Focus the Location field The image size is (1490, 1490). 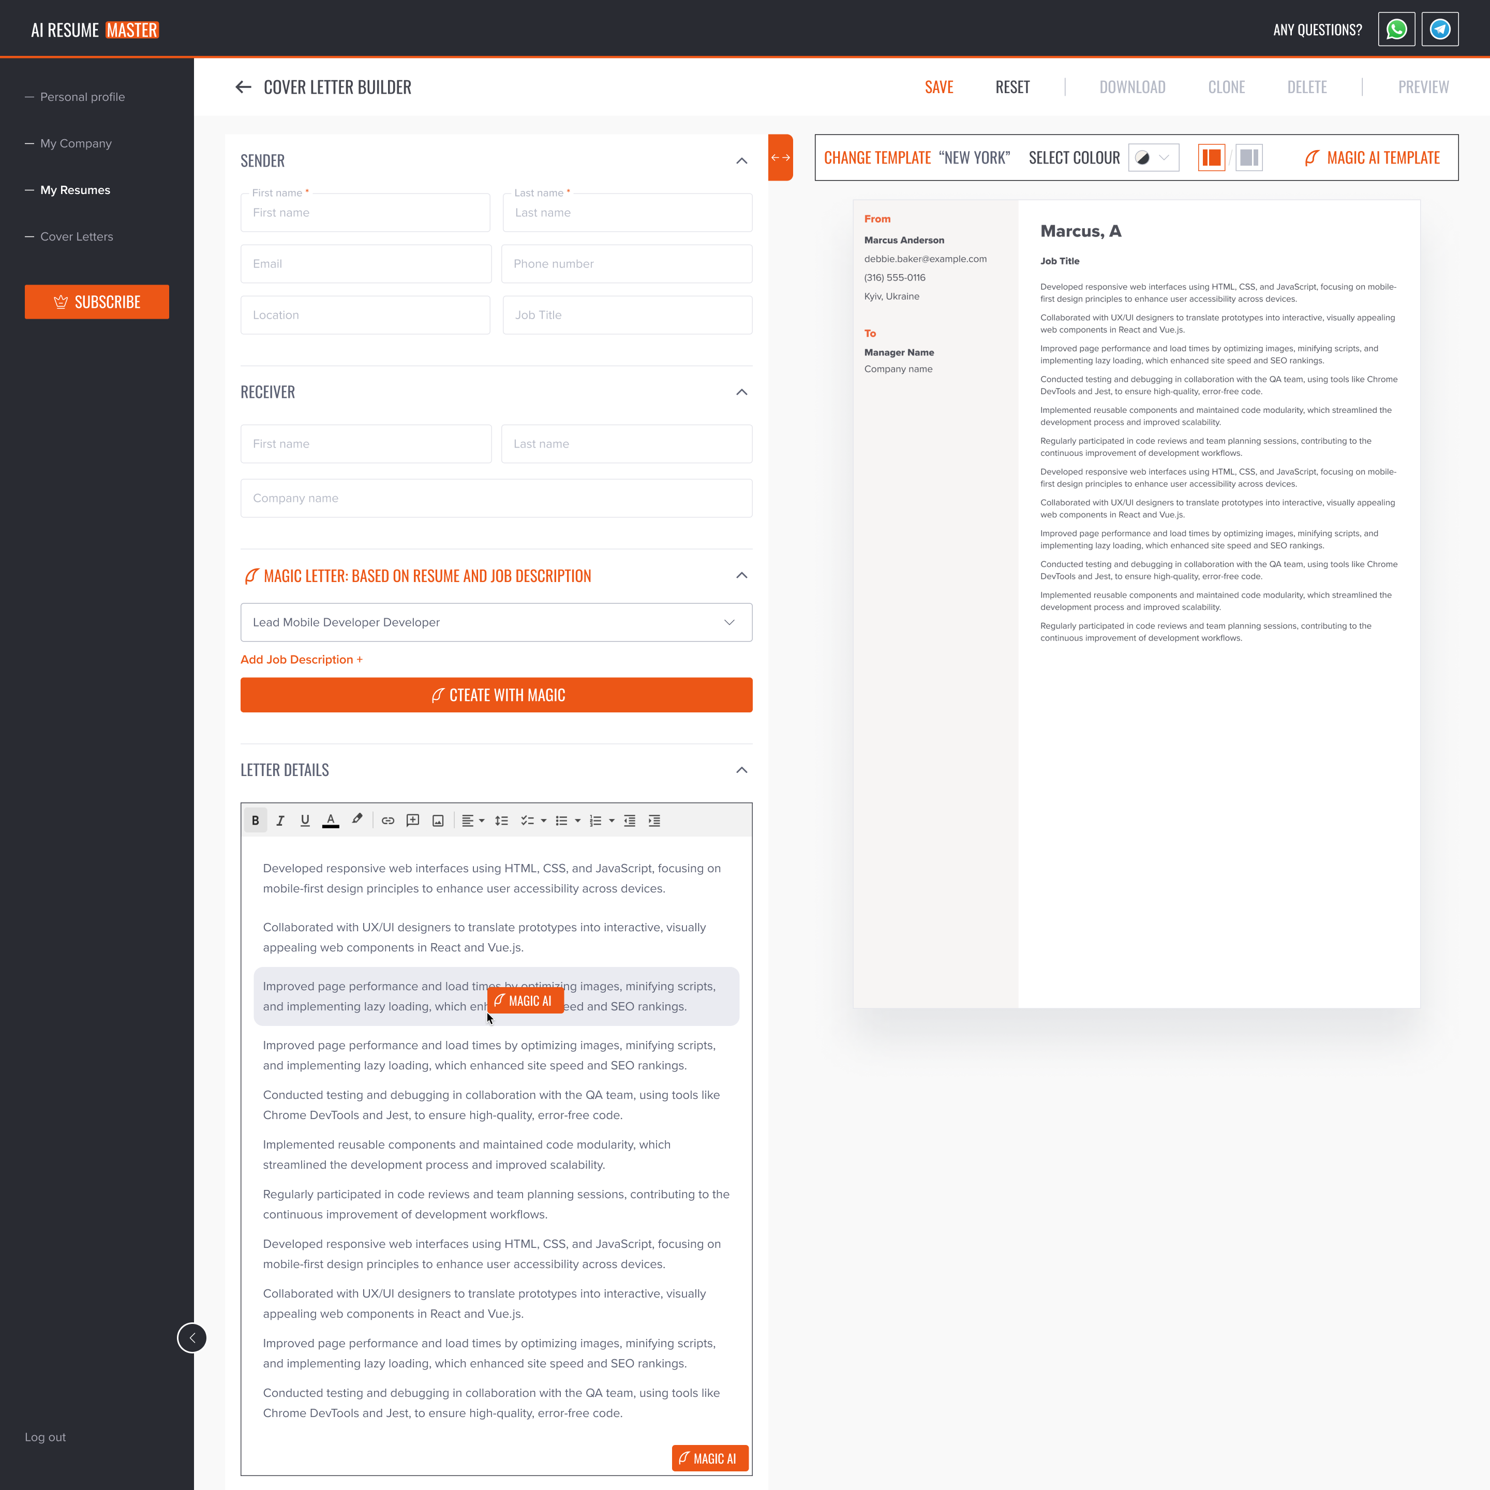pyautogui.click(x=366, y=315)
